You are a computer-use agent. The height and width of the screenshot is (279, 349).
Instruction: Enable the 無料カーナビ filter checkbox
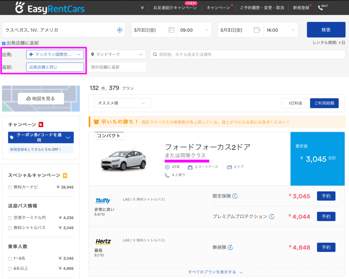click(x=10, y=187)
